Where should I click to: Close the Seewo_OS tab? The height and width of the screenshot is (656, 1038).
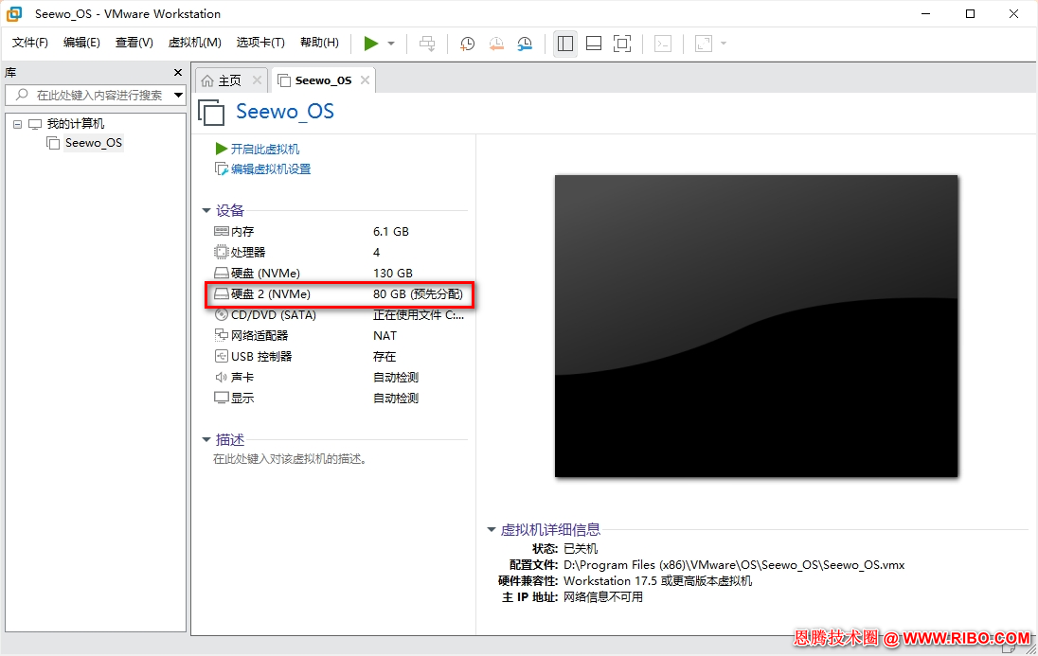tap(365, 80)
